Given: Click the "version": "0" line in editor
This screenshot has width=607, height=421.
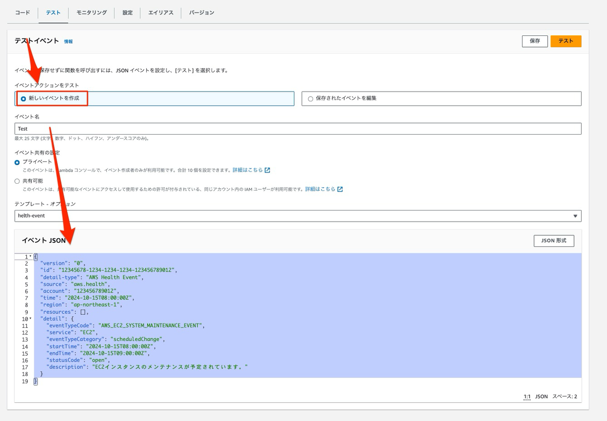Looking at the screenshot, I should [x=63, y=263].
